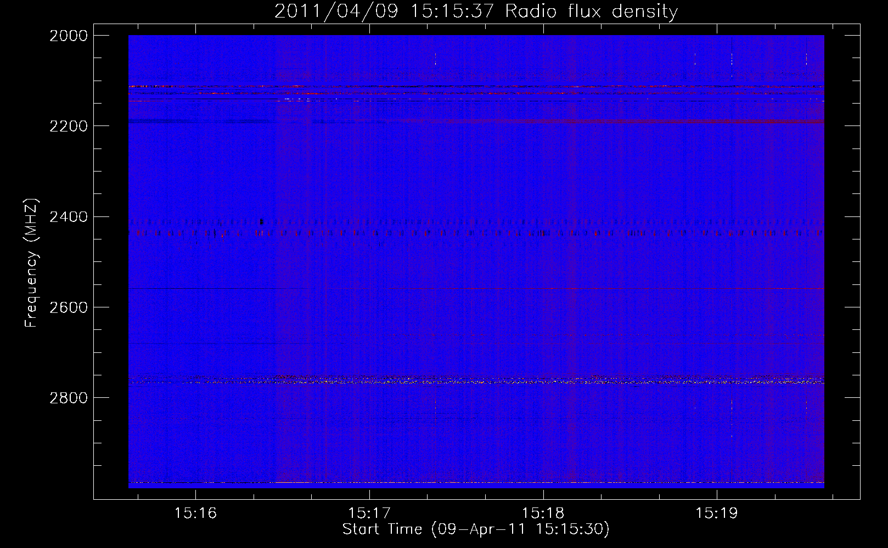
Task: Click the '2200' frequency axis label
Action: pos(69,126)
